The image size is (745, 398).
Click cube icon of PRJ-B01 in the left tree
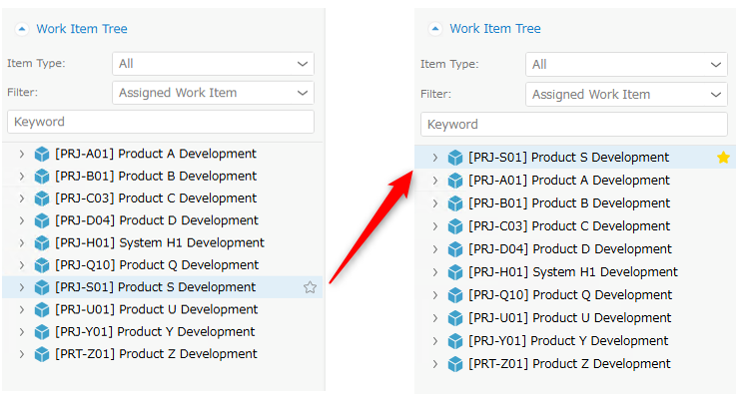click(42, 176)
